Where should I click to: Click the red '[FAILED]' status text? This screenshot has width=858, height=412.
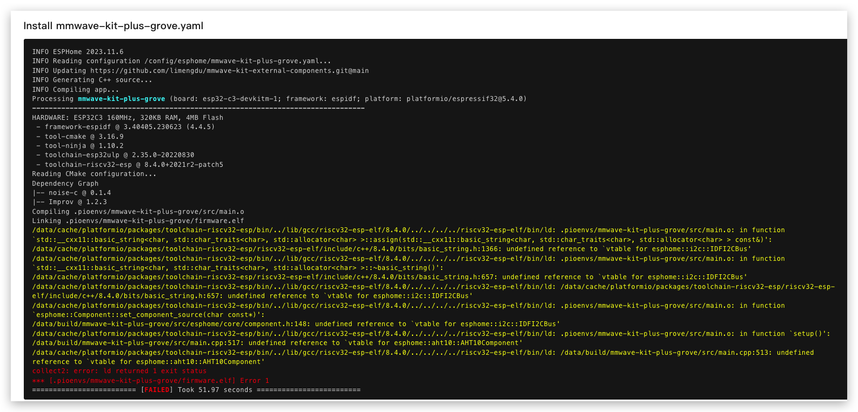click(157, 390)
